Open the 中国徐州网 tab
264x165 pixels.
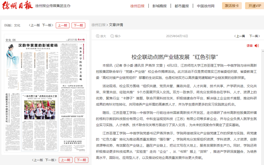pyautogui.click(x=205, y=6)
